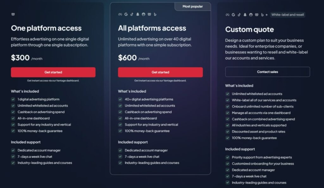
Task: Click the plus icon in Custom quote card
Action: [266, 15]
